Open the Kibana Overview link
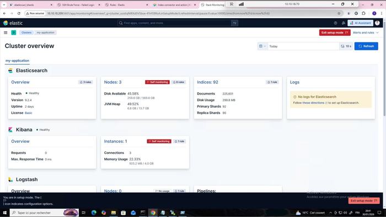Viewport: 386px width, 217px height. tap(20, 141)
